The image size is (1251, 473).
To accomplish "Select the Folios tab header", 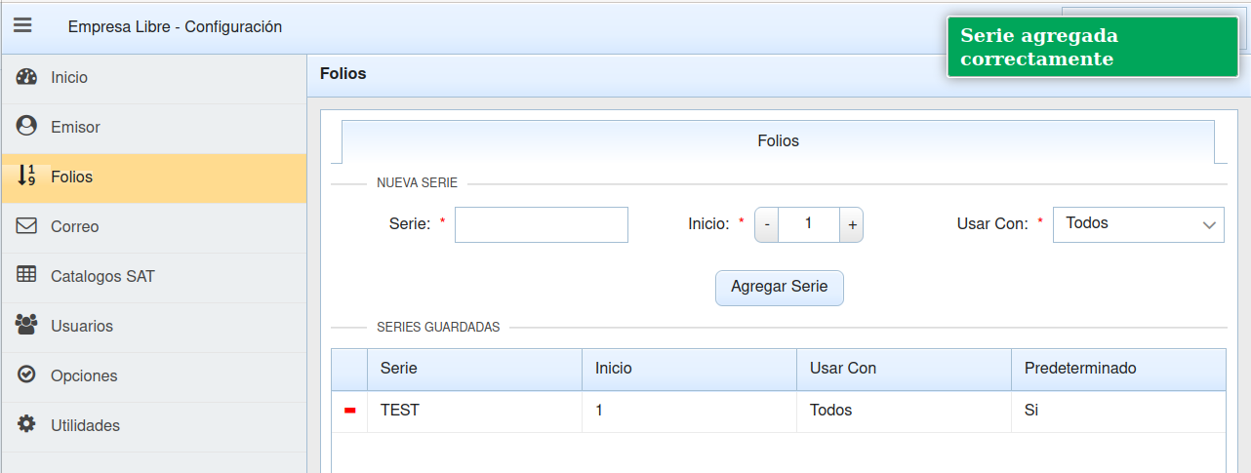I will [x=778, y=141].
